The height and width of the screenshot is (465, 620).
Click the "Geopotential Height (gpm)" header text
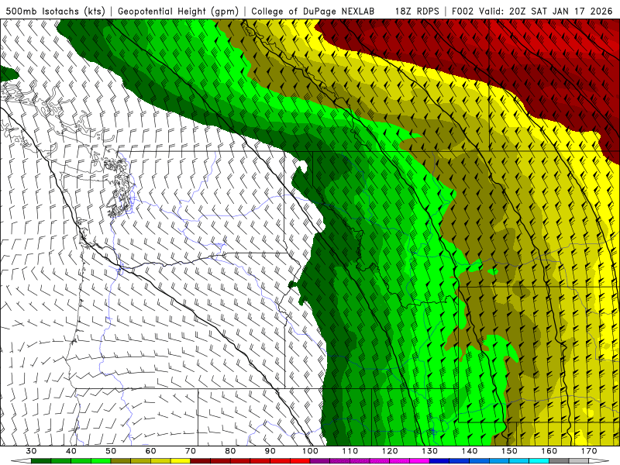click(178, 11)
